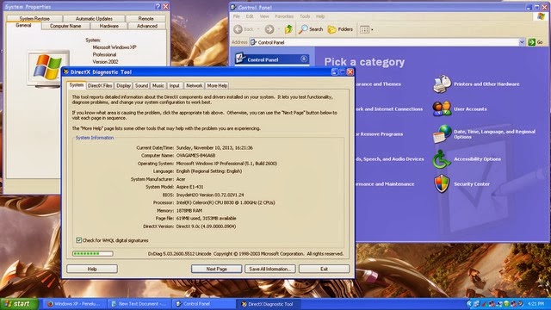551x310 pixels.
Task: Open Tools menu in Control Panel
Action: point(305,16)
